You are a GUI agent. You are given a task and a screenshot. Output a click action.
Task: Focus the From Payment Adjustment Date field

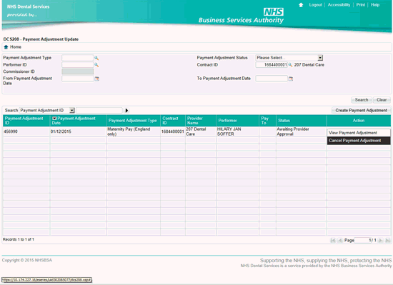click(x=78, y=79)
